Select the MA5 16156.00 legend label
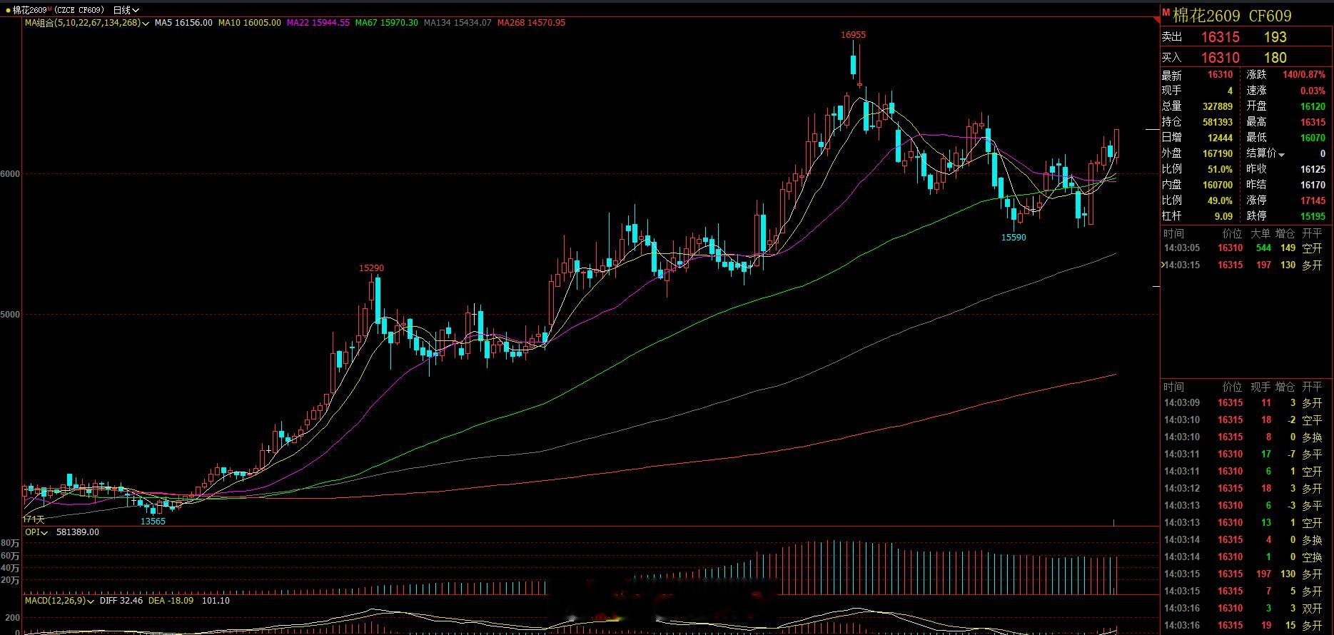This screenshot has width=1334, height=635. click(x=183, y=23)
